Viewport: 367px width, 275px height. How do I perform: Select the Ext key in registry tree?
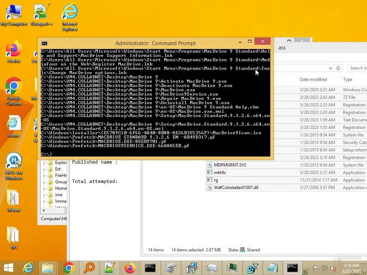[x=58, y=169]
